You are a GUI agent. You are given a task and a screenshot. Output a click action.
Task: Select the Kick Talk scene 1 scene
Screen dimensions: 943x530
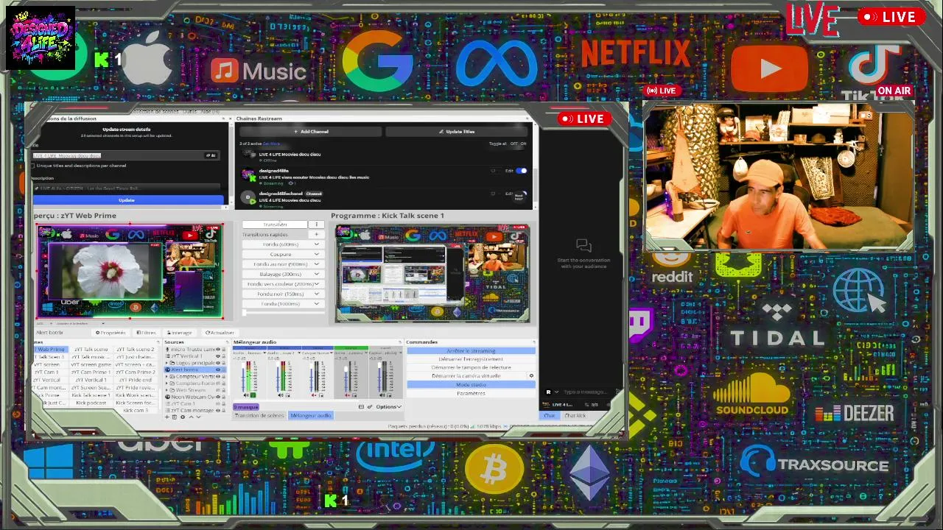point(91,395)
